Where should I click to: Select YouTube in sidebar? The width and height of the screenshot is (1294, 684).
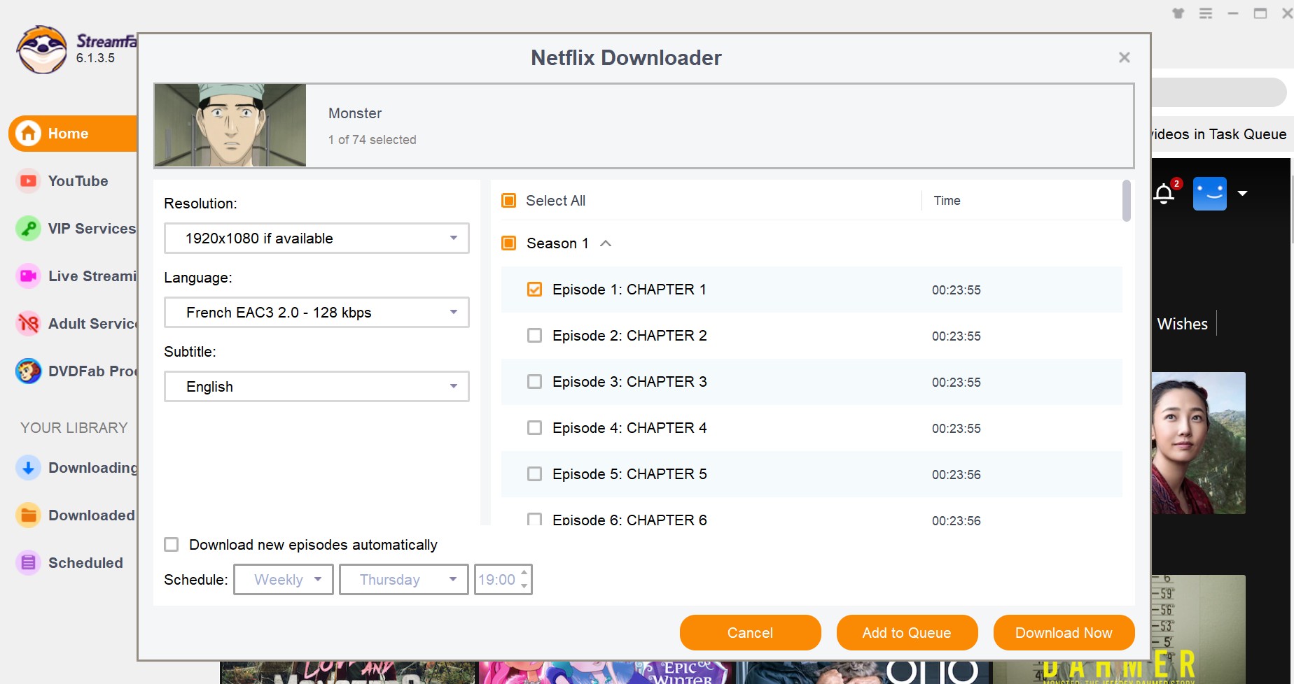click(78, 181)
